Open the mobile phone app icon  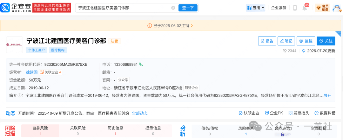[295, 8]
